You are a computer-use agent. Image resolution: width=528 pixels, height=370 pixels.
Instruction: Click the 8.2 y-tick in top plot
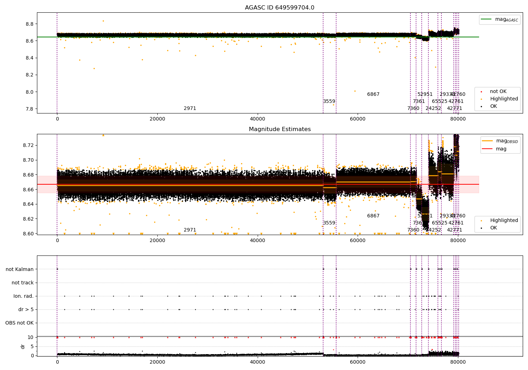pos(30,75)
